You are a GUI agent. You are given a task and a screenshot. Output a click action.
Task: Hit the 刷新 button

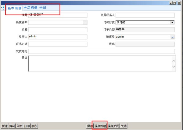point(20,126)
